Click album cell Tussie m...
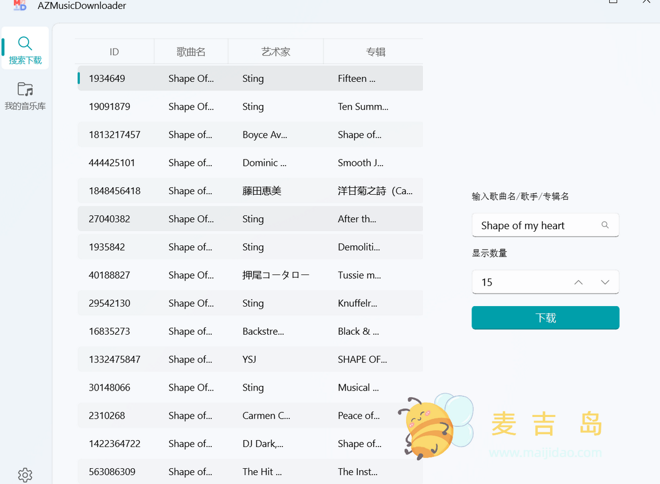The width and height of the screenshot is (660, 484). 359,275
